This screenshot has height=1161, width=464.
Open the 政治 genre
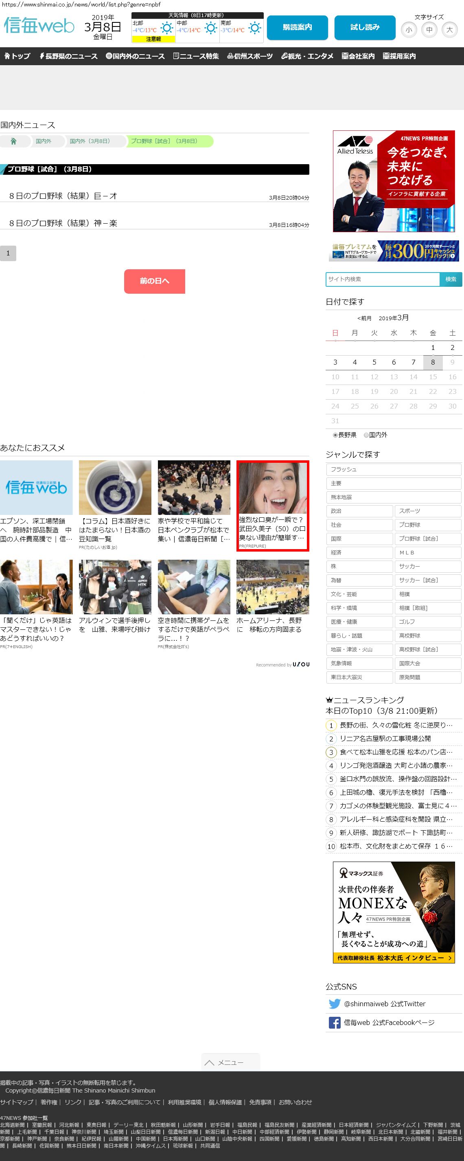coord(359,511)
